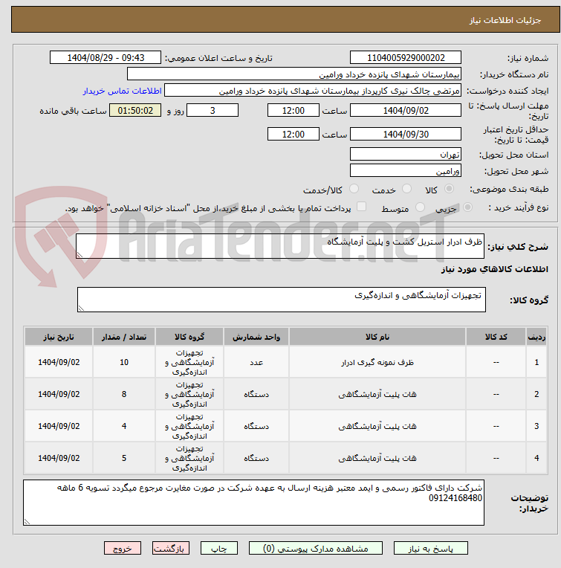Click the announcement date field 1404/08/29 - 09:43

[x=106, y=57]
